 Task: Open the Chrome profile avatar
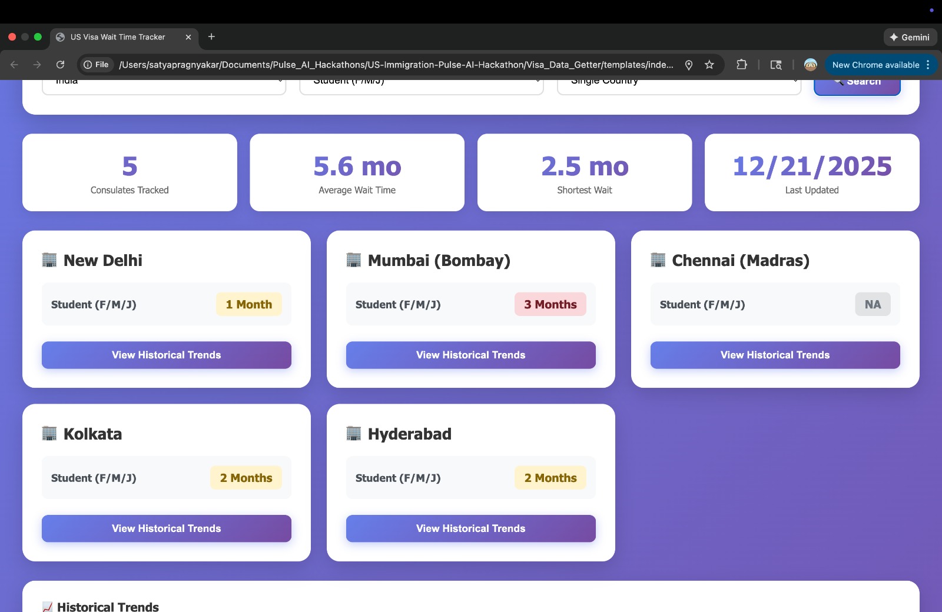[811, 65]
